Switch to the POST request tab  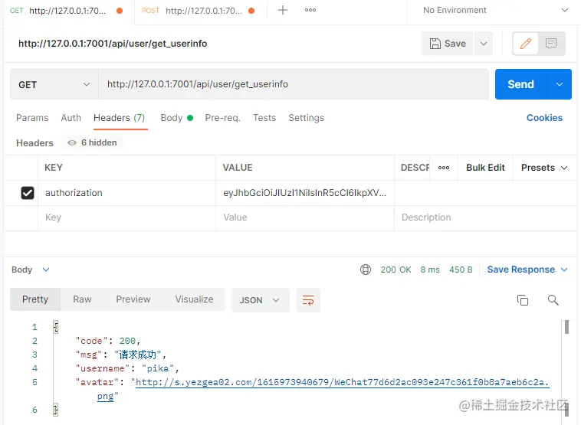coord(199,11)
